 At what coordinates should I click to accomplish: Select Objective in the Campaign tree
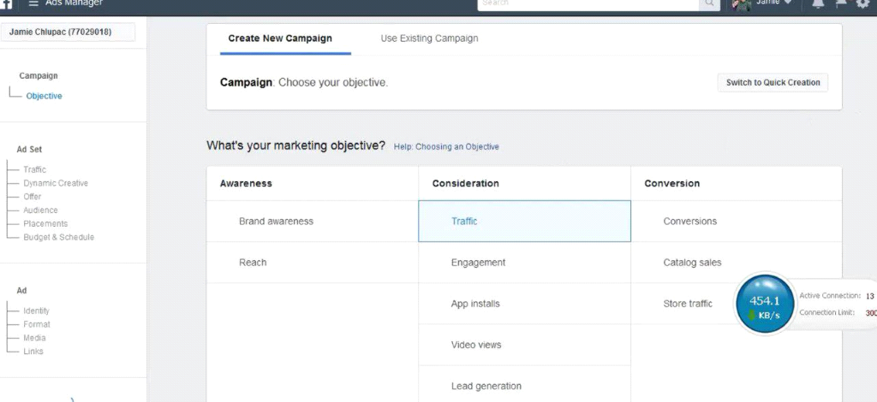[x=44, y=96]
